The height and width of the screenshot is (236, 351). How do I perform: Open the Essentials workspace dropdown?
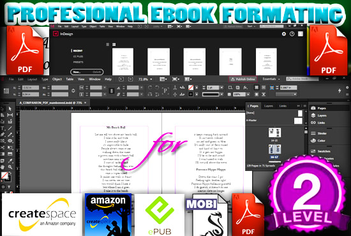[271, 79]
